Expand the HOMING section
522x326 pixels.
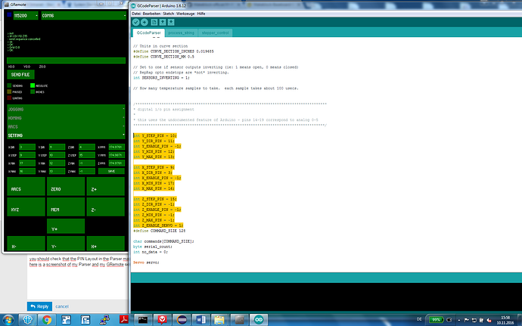[66, 118]
